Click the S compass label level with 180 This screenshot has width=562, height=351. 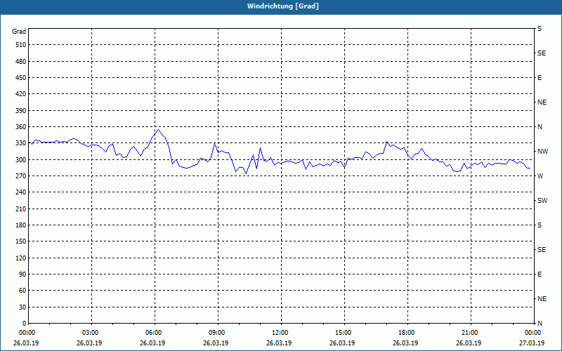[540, 225]
